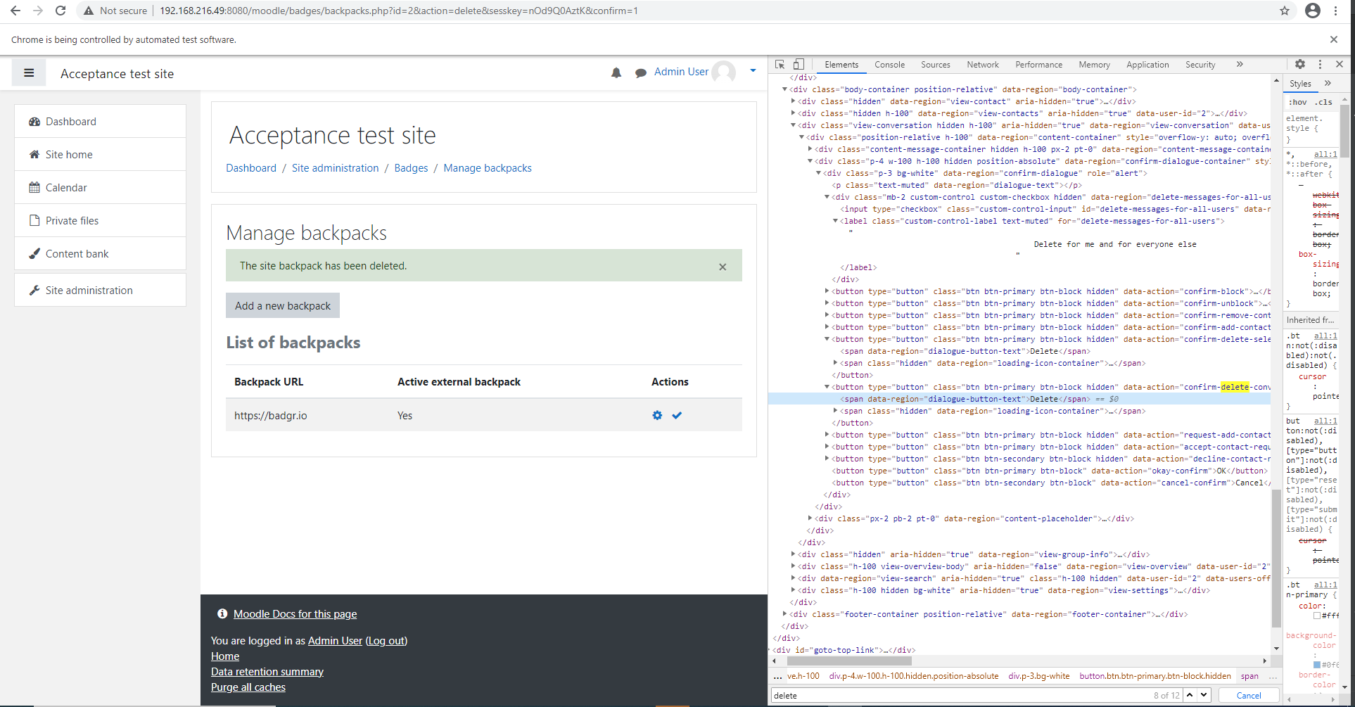
Task: Reload the page in Chrome
Action: [x=61, y=11]
